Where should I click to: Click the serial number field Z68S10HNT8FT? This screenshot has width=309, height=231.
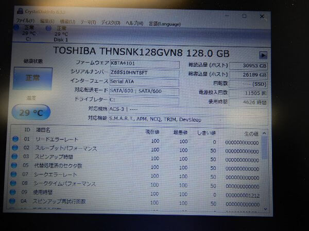pyautogui.click(x=144, y=73)
